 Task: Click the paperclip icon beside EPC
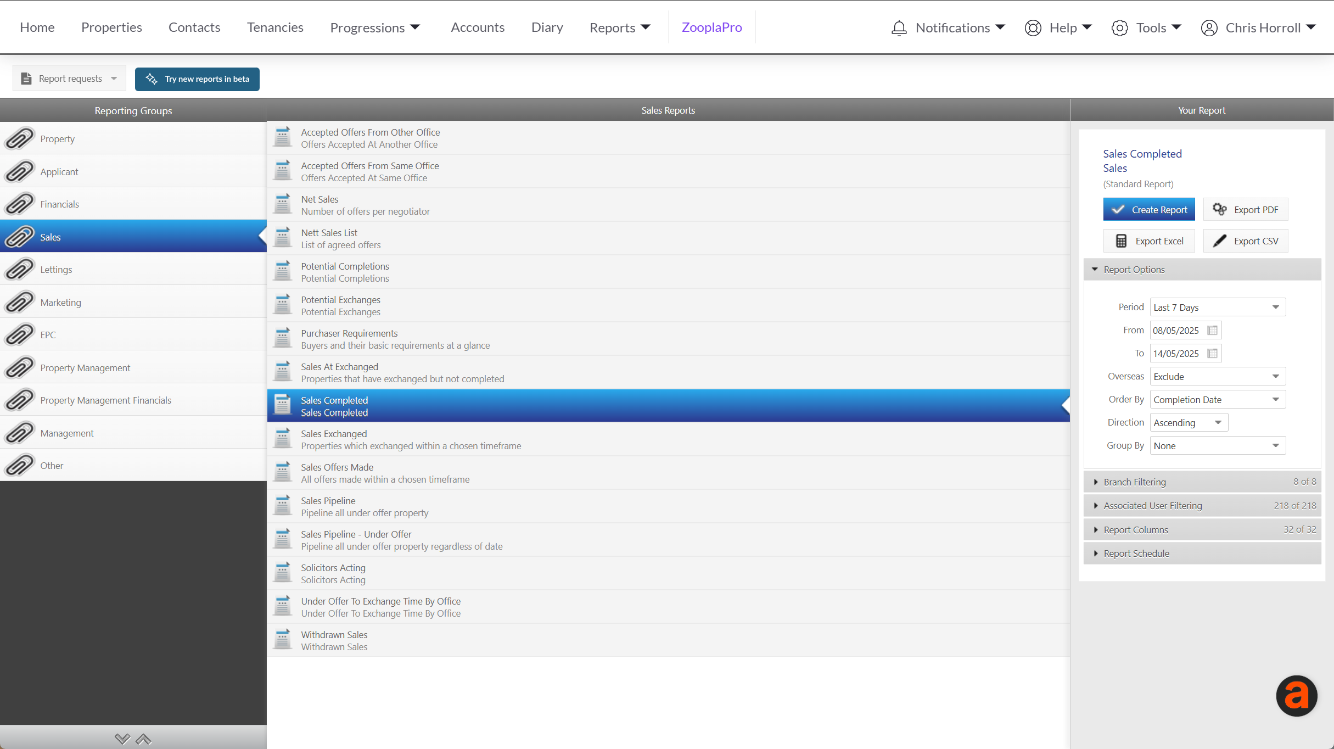click(x=19, y=334)
